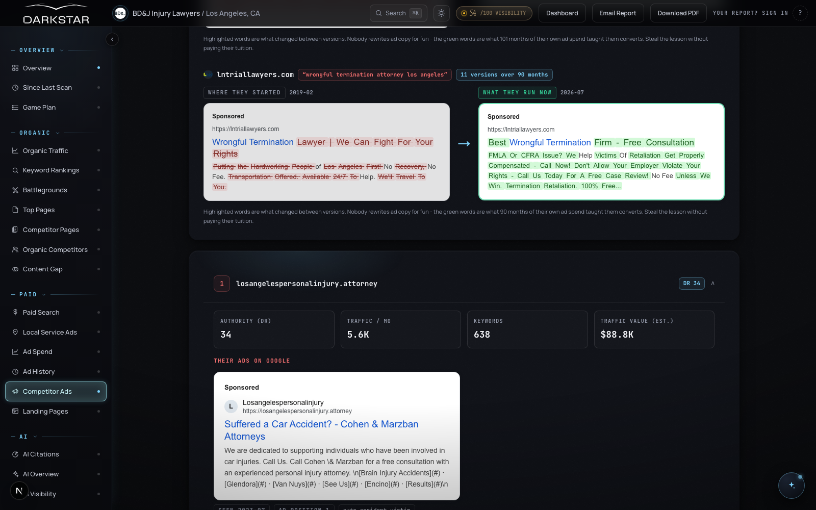Viewport: 816px width, 510px height.
Task: Collapse the losangelespersonalinjury.attorney card chevron
Action: pyautogui.click(x=713, y=283)
